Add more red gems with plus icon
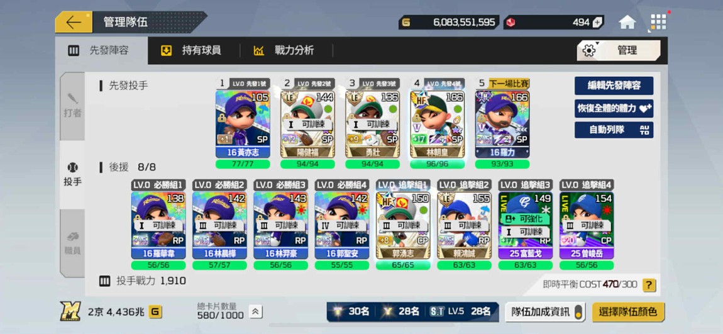Viewport: 723px width, 334px height. pos(597,22)
